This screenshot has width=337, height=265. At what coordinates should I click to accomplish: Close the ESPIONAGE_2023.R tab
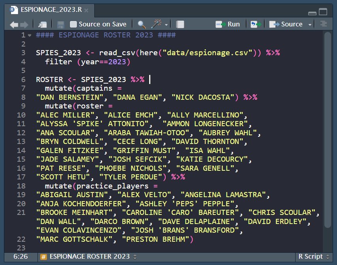click(86, 10)
